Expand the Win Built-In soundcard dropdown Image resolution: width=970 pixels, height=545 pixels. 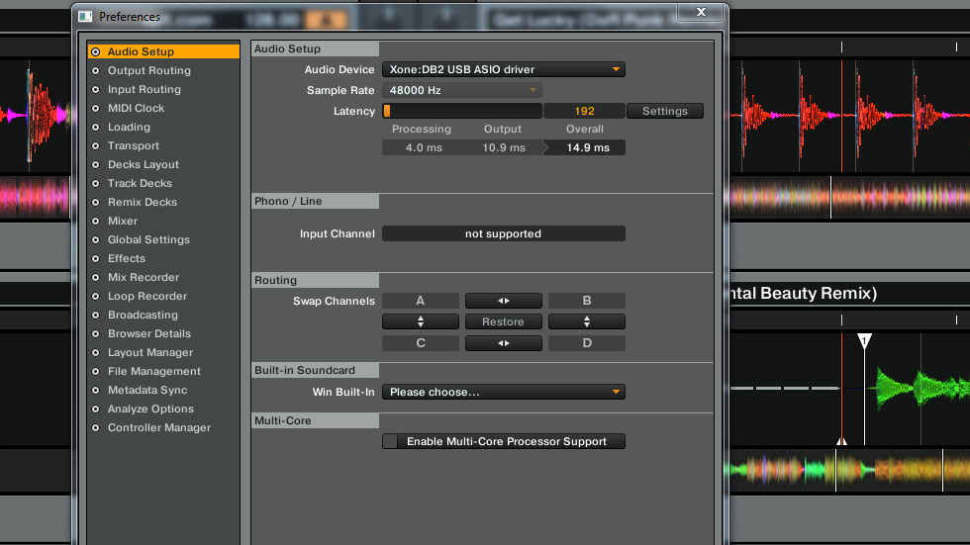coord(504,392)
